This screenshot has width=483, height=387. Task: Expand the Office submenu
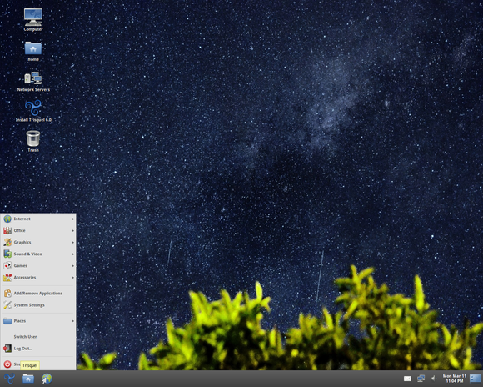tap(38, 230)
